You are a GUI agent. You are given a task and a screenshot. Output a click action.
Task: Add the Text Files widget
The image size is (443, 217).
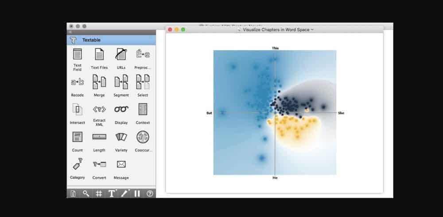click(x=99, y=55)
